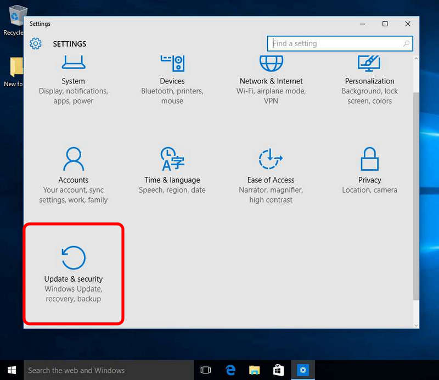Minimize the Settings window
The width and height of the screenshot is (439, 380).
pos(362,24)
